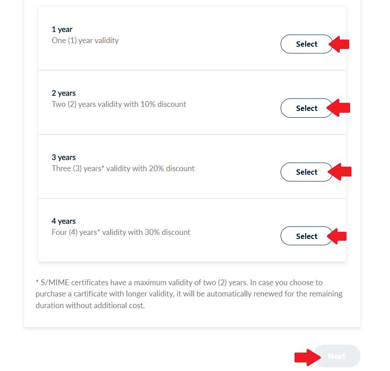Select the 3 years validity option
This screenshot has width=390, height=371.
(x=307, y=172)
